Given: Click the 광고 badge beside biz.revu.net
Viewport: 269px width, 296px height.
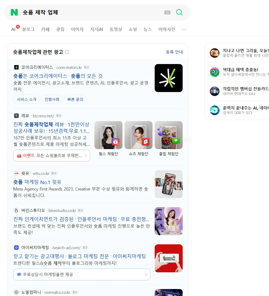Looking at the screenshot, I should pyautogui.click(x=59, y=116).
